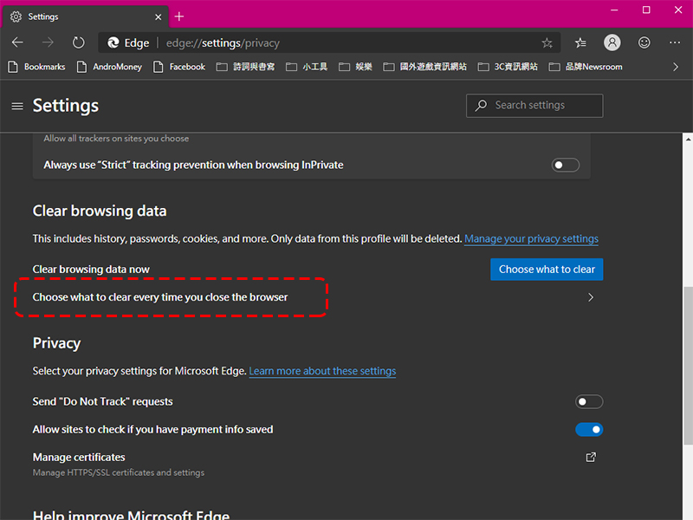The image size is (693, 520).
Task: Open the Settings hamburger navigation menu
Action: (x=17, y=106)
